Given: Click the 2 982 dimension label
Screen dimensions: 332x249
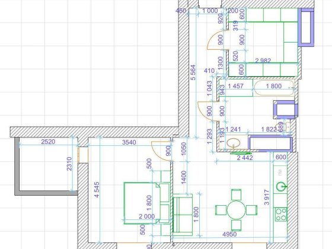Looking at the screenshot, I should click(263, 60).
